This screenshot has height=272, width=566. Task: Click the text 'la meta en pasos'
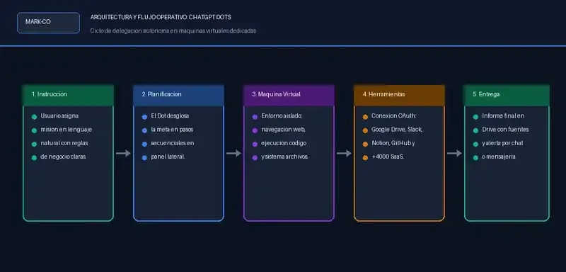point(172,130)
